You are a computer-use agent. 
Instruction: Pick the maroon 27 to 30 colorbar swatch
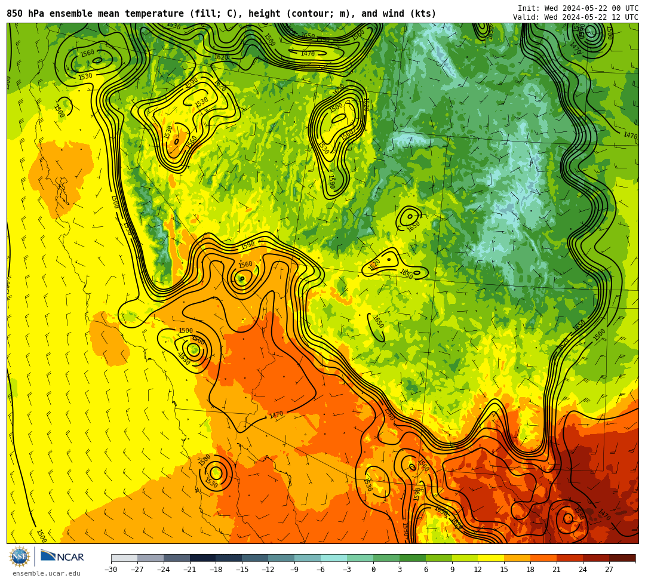pos(622,558)
